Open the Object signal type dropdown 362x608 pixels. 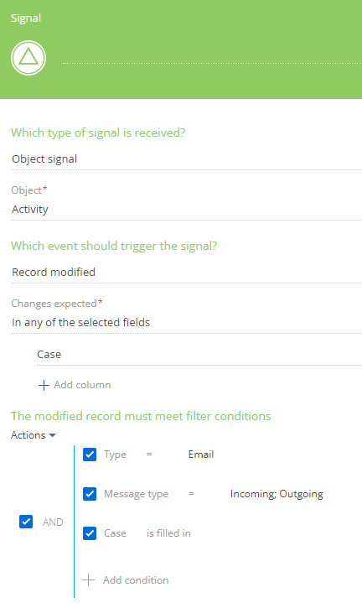[186, 159]
